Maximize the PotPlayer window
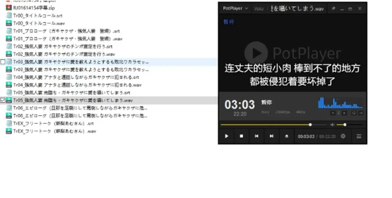 pos(350,9)
